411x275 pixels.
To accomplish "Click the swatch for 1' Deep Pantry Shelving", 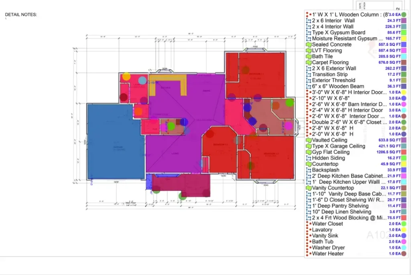I will tap(404, 206).
